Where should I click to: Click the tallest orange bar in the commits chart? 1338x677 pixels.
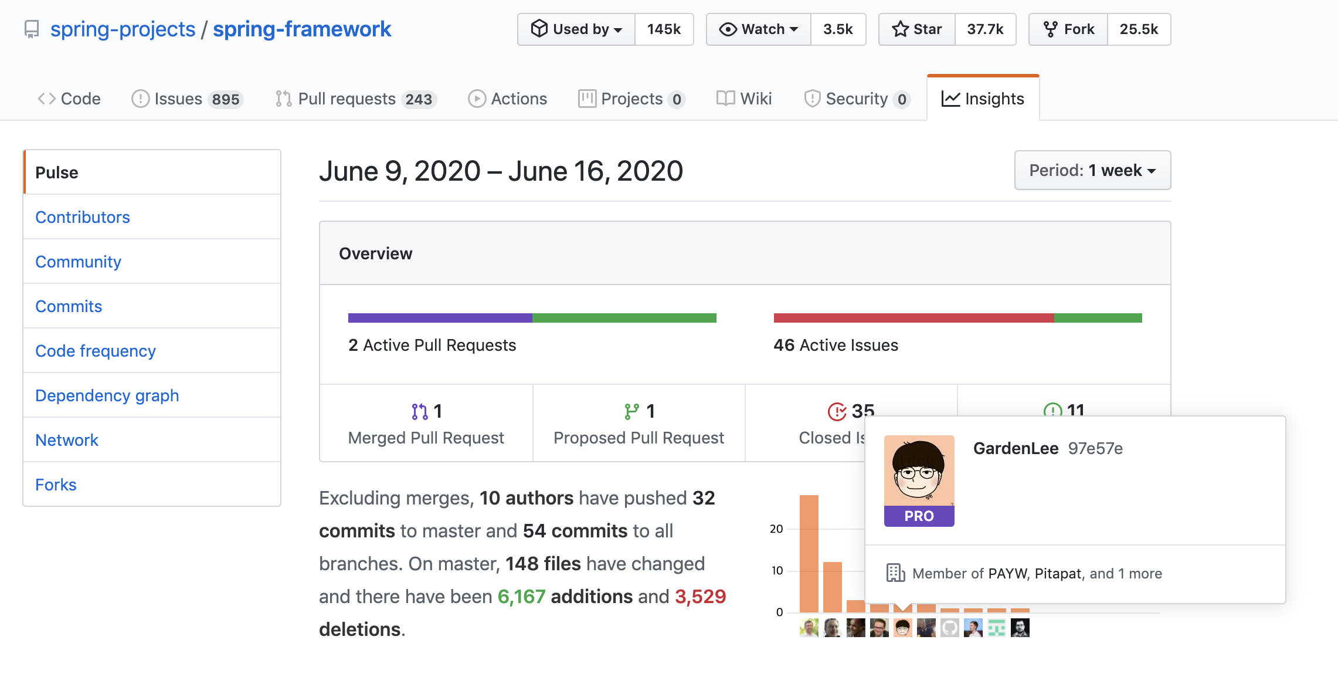(809, 553)
